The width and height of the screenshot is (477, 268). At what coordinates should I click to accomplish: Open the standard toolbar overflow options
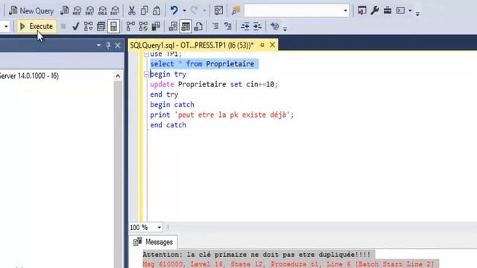tap(417, 13)
